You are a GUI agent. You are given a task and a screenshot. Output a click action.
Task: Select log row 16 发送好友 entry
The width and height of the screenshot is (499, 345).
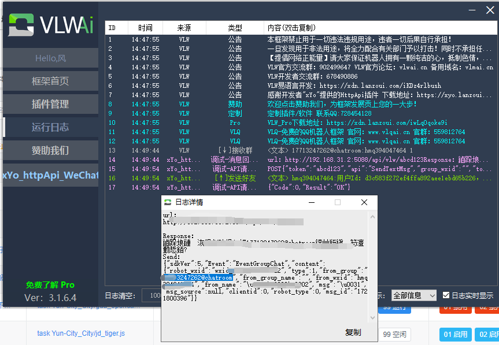coord(301,178)
